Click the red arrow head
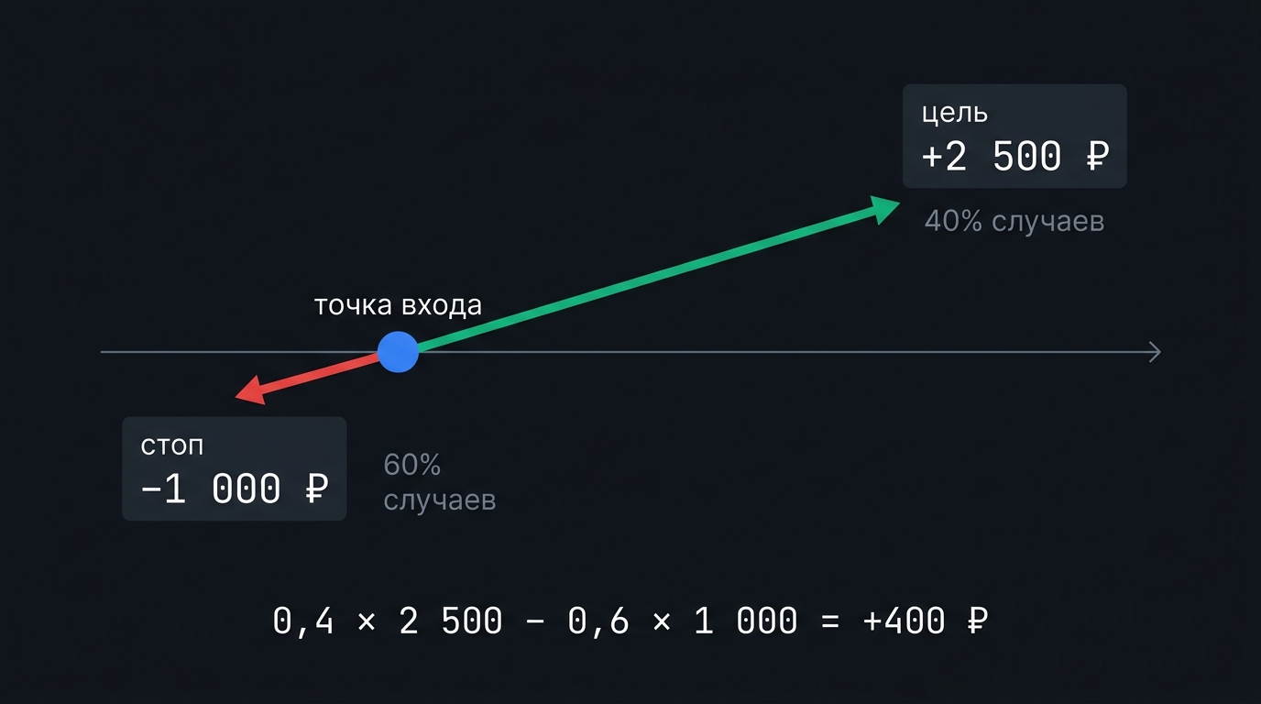 (x=251, y=392)
